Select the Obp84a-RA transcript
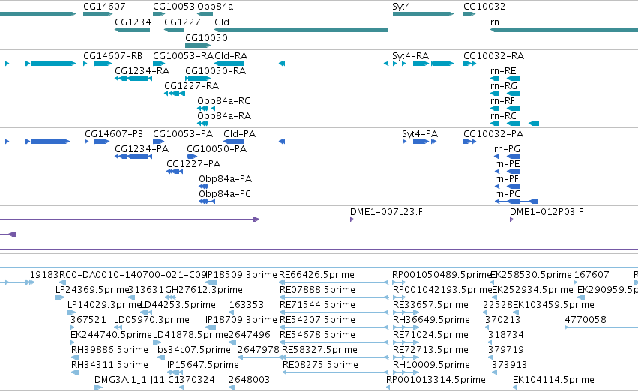The width and height of the screenshot is (638, 391). tap(203, 124)
